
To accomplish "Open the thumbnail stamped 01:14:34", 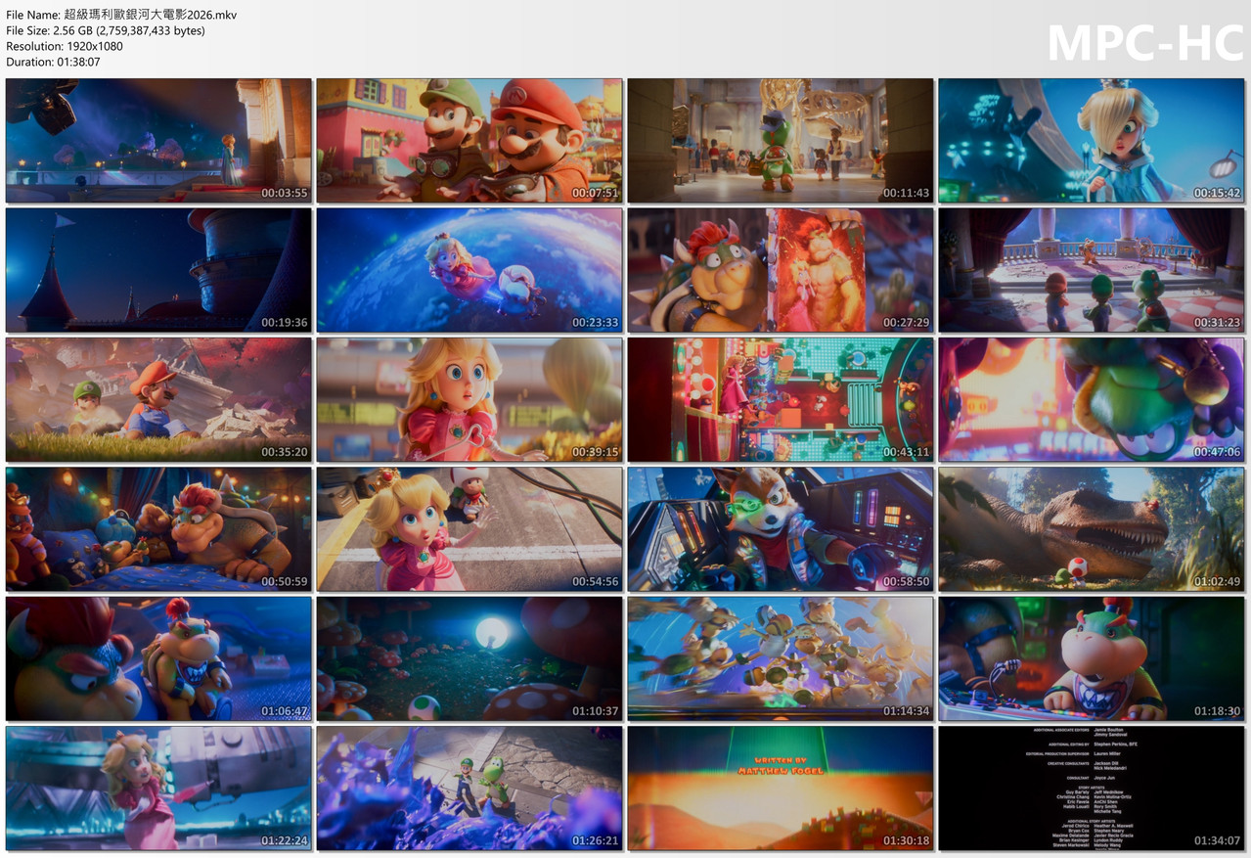I will pyautogui.click(x=781, y=658).
